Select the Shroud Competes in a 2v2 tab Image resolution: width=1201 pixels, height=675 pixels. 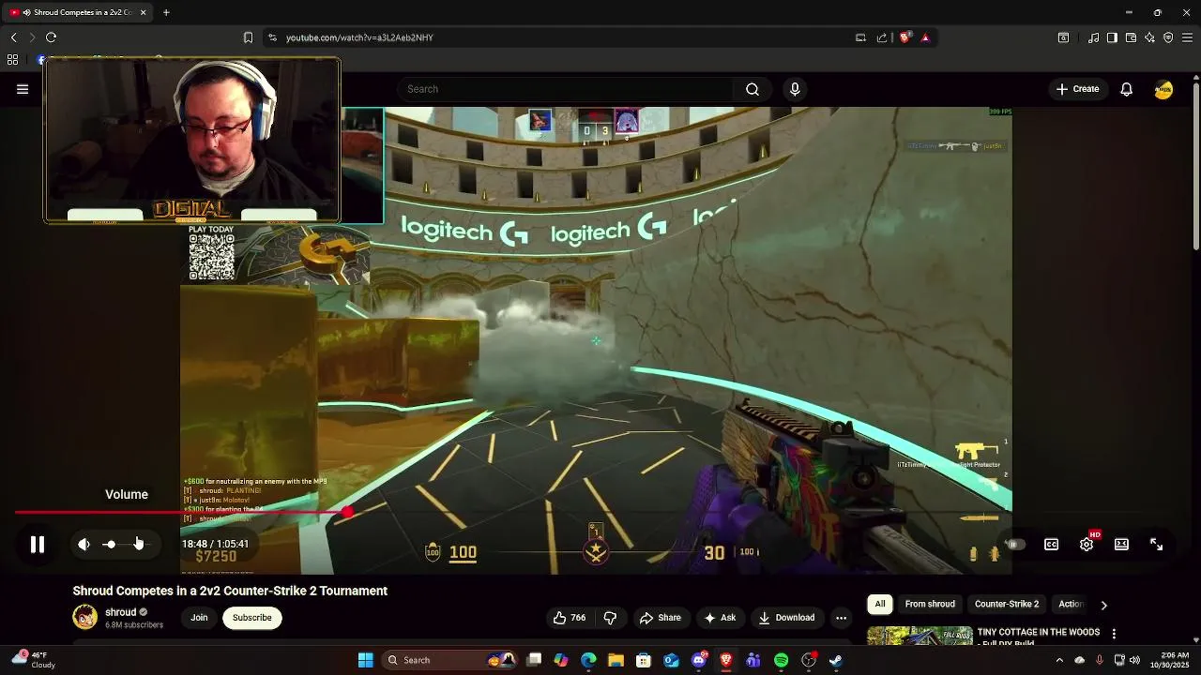(x=77, y=12)
